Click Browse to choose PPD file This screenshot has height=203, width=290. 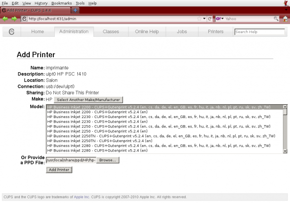pyautogui.click(x=109, y=160)
